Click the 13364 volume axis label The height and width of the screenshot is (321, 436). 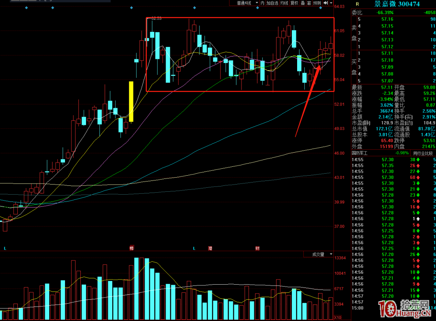340,258
